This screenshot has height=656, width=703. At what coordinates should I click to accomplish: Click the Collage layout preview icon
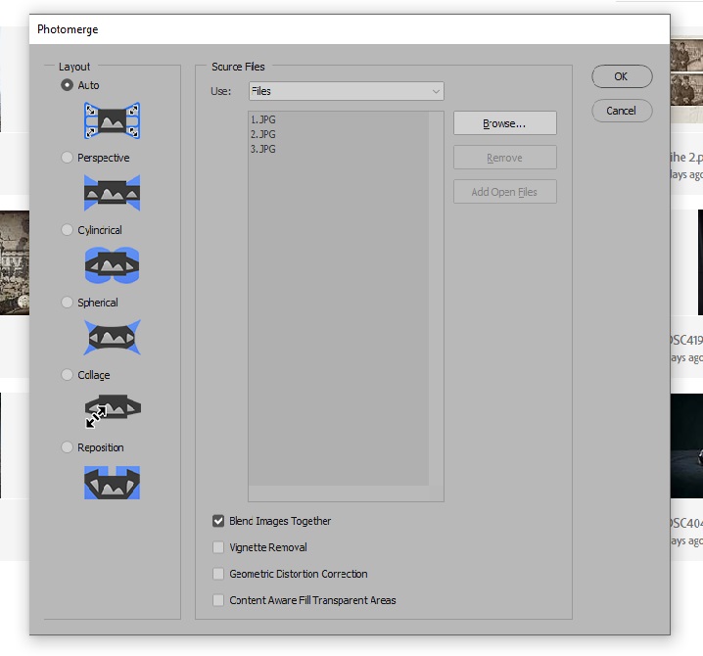pos(112,409)
